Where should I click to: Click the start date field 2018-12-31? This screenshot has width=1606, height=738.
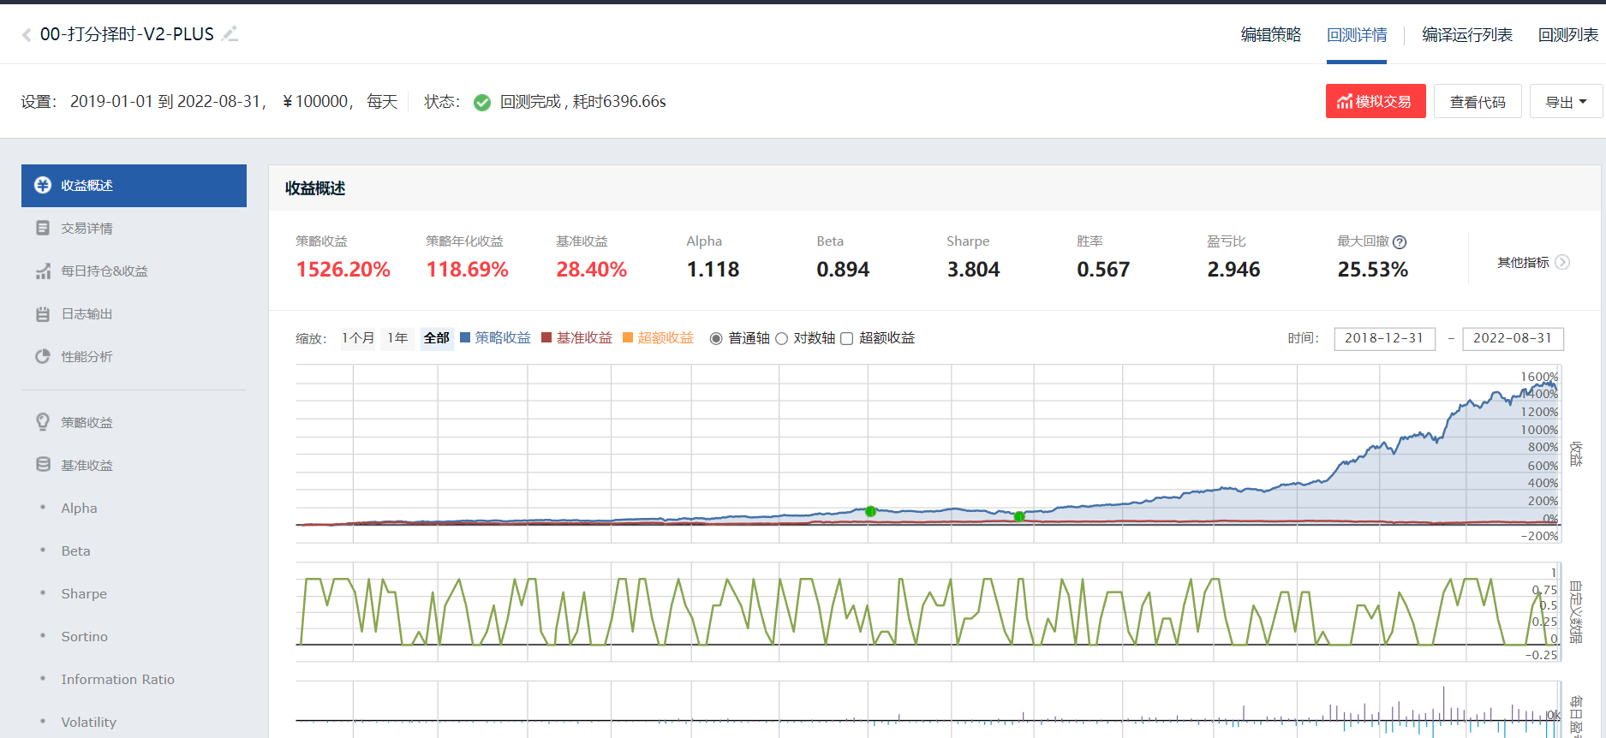(1384, 338)
